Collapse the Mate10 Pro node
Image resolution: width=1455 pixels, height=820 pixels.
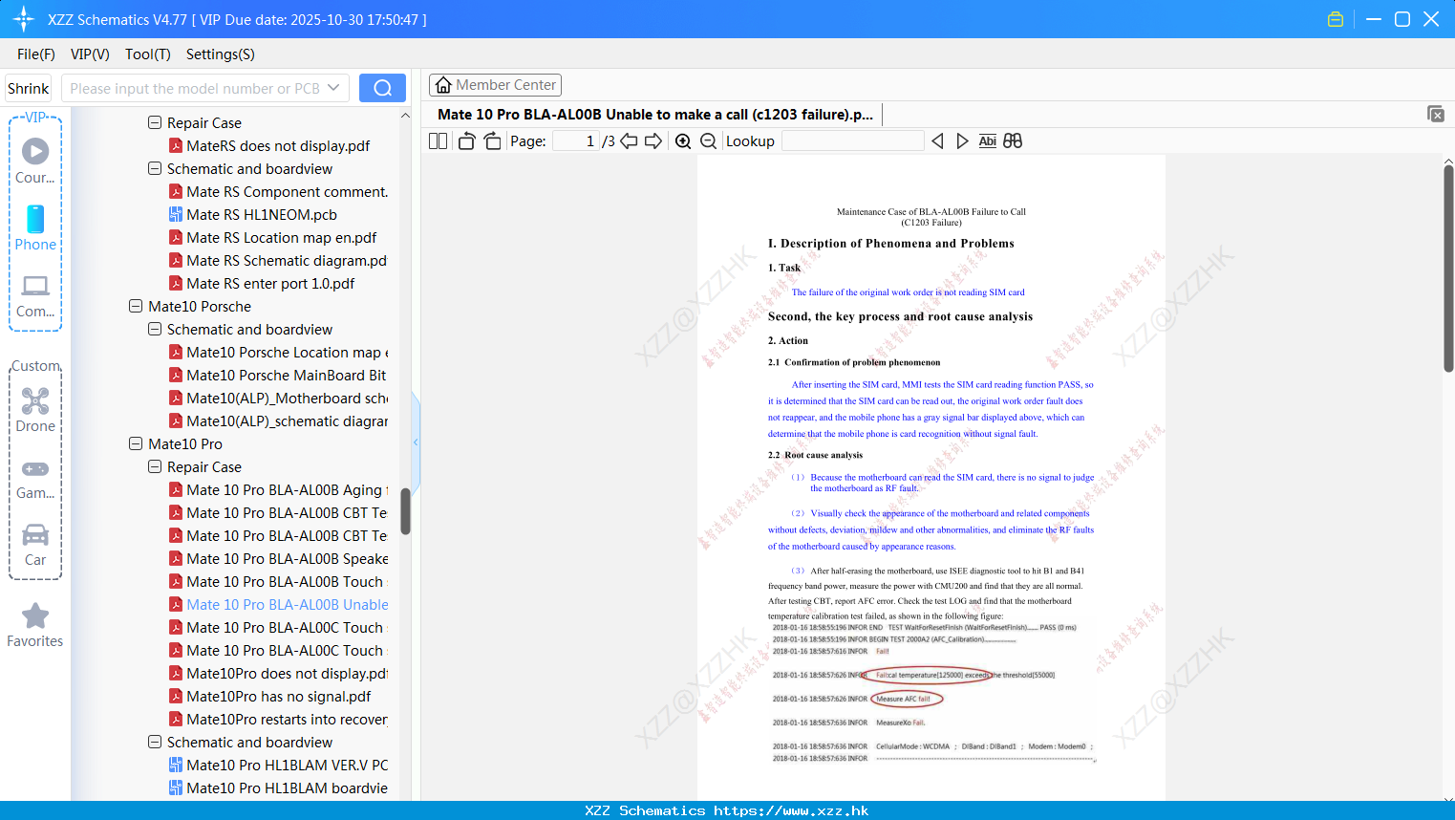[x=136, y=443]
